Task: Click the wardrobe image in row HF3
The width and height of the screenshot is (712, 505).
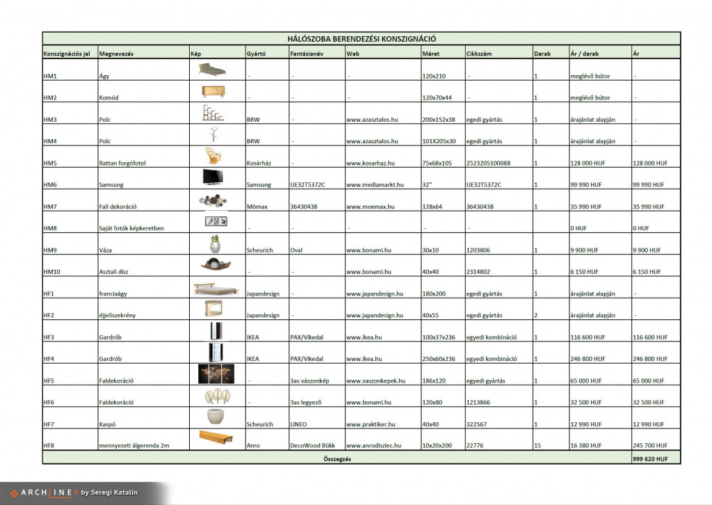Action: pos(216,332)
